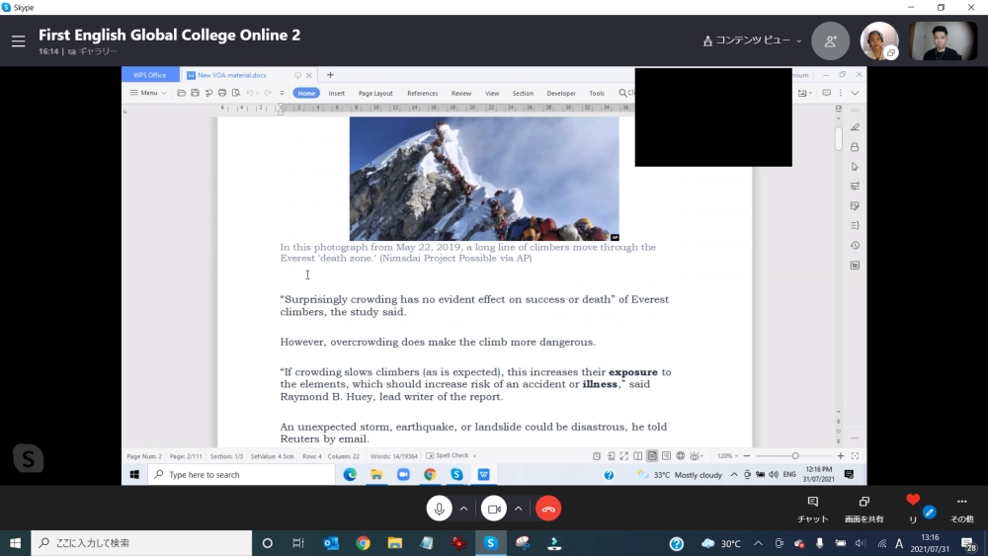The height and width of the screenshot is (556, 988).
Task: Expand camera video settings chevron
Action: point(518,509)
